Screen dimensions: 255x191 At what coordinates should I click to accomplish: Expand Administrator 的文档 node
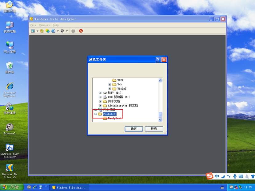[x=100, y=106]
